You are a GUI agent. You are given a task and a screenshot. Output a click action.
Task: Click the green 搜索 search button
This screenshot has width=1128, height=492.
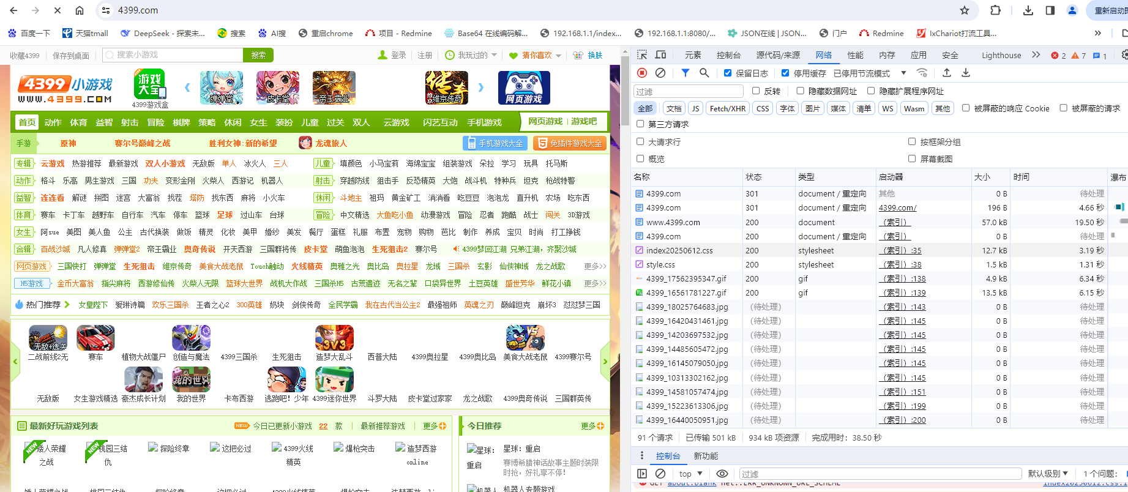(258, 55)
